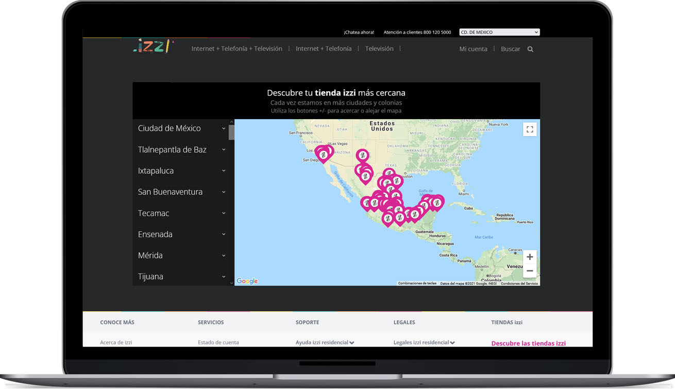Click the Google logo on map
Image resolution: width=675 pixels, height=389 pixels.
pyautogui.click(x=247, y=281)
